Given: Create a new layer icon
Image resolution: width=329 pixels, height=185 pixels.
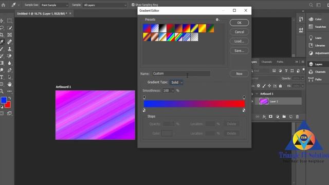Looking at the screenshot, I should click(x=290, y=117).
